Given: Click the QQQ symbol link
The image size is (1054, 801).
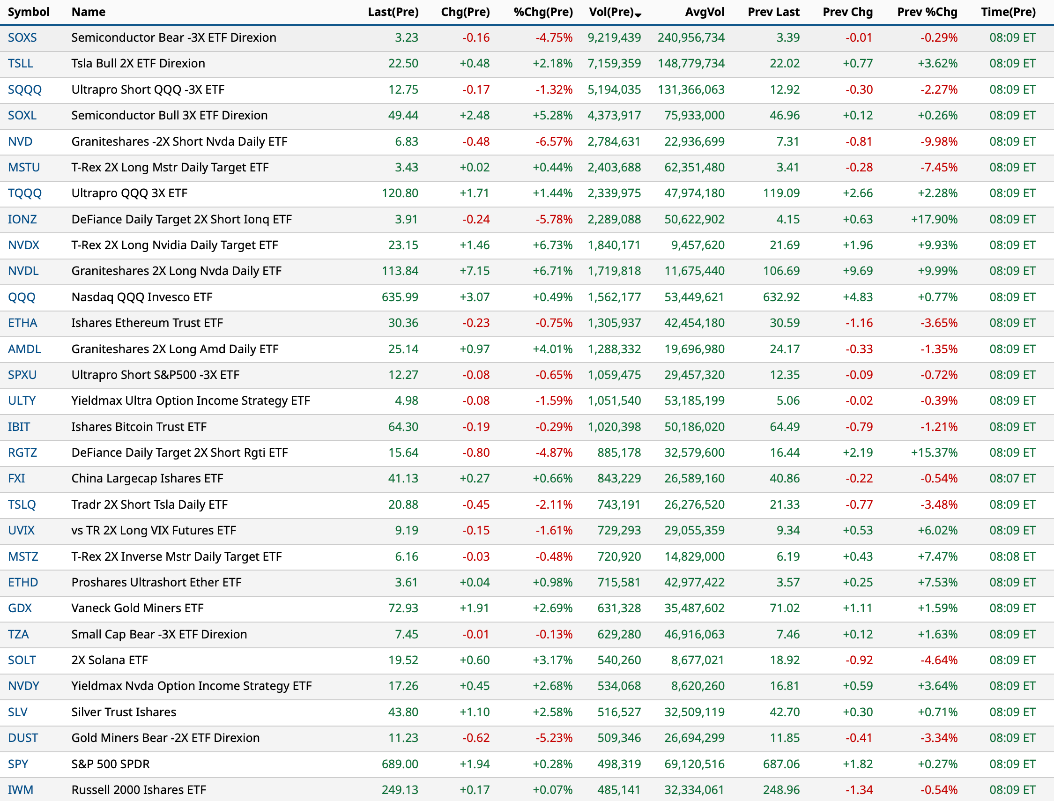Looking at the screenshot, I should pyautogui.click(x=22, y=297).
